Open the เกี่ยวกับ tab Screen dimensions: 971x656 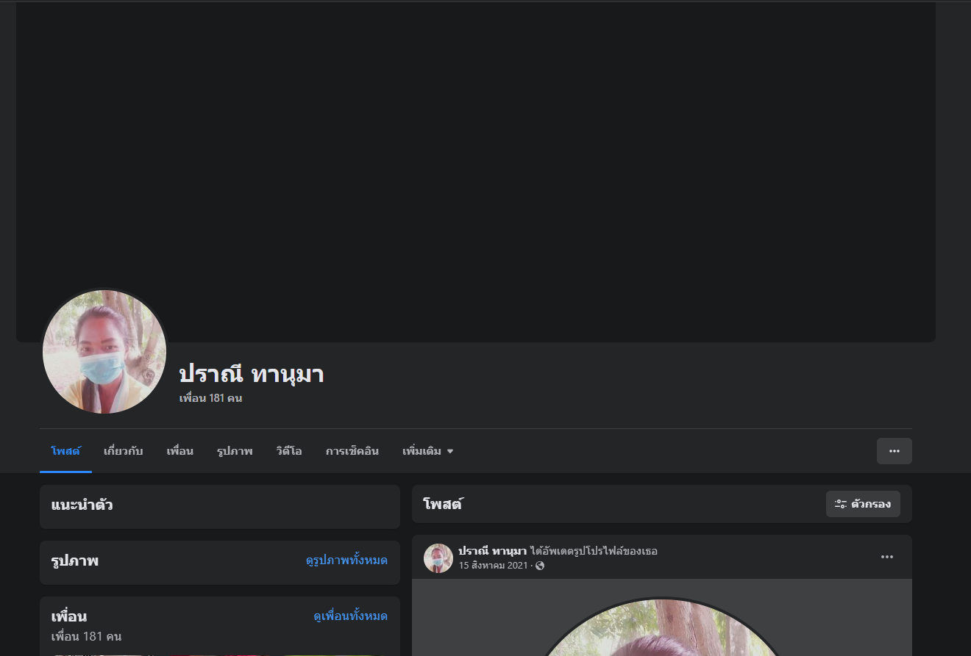pos(123,451)
